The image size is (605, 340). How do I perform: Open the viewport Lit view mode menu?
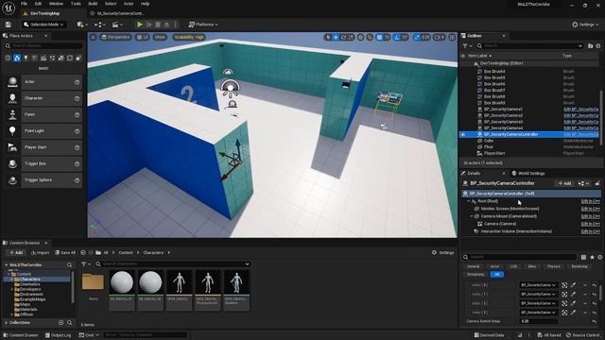click(143, 38)
